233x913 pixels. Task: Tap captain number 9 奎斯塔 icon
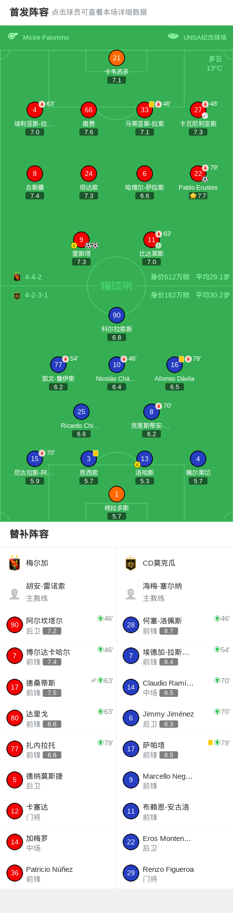pyautogui.click(x=81, y=240)
